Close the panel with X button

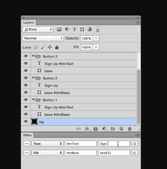point(23,18)
